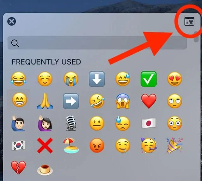Choose the screaming in fear face emoji
202x181 pixels.
123,101
